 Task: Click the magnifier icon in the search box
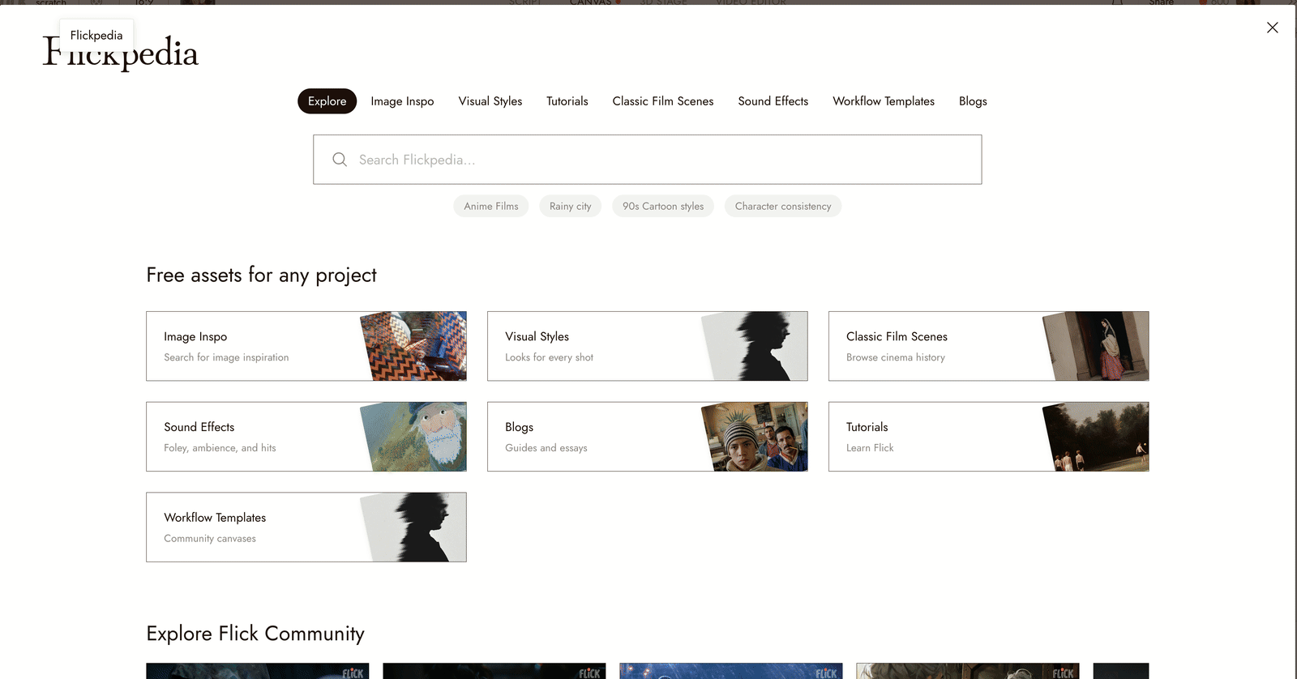(340, 160)
